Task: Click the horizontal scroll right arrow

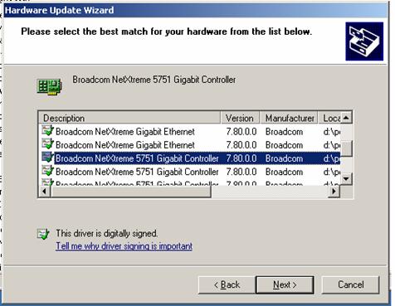Action: click(334, 191)
